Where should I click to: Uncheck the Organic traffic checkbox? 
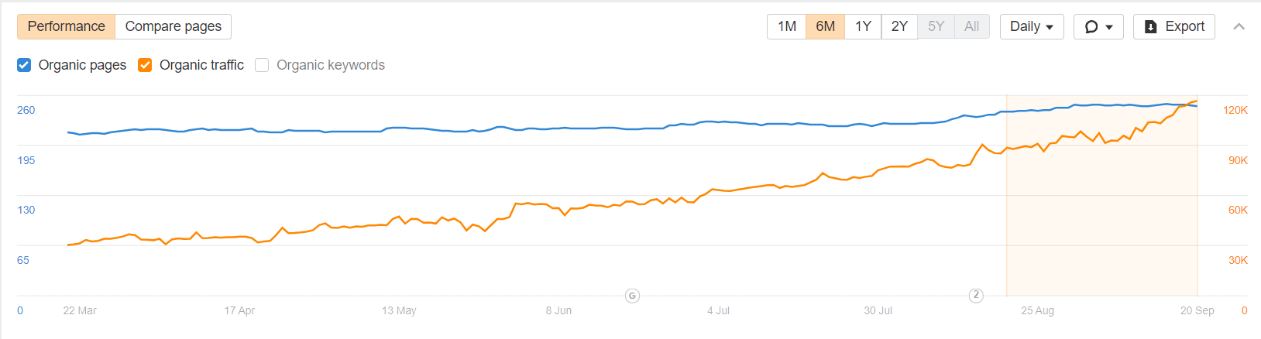145,65
